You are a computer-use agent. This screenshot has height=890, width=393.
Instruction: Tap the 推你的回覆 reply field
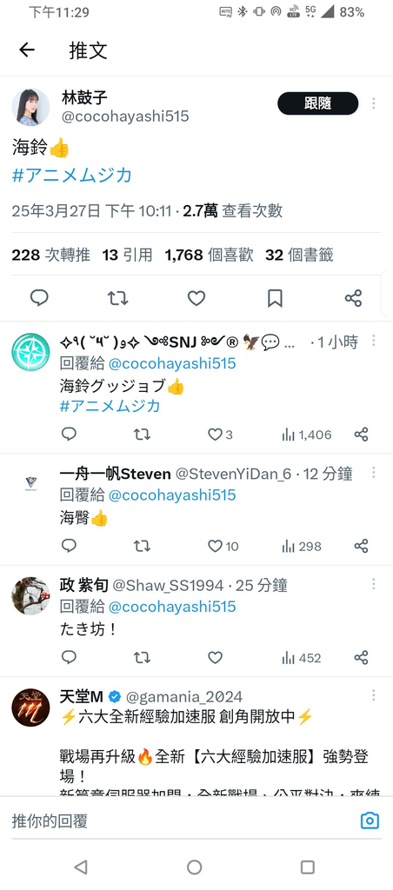tap(182, 820)
